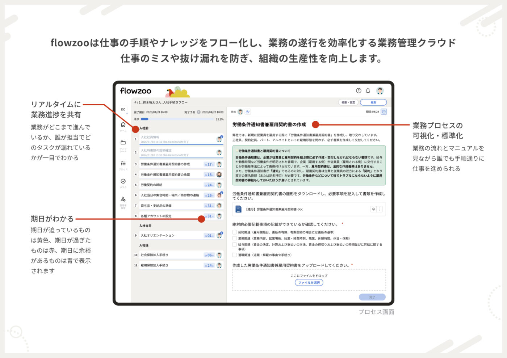Open the Templates folder icon in the sidebar
Screen dimensions: 507x358
click(x=123, y=143)
